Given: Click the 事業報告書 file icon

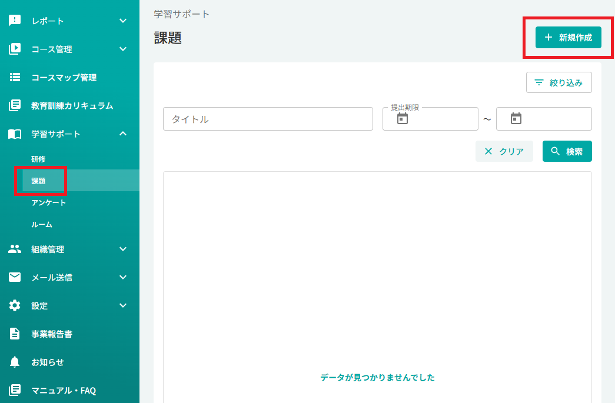Looking at the screenshot, I should [15, 334].
